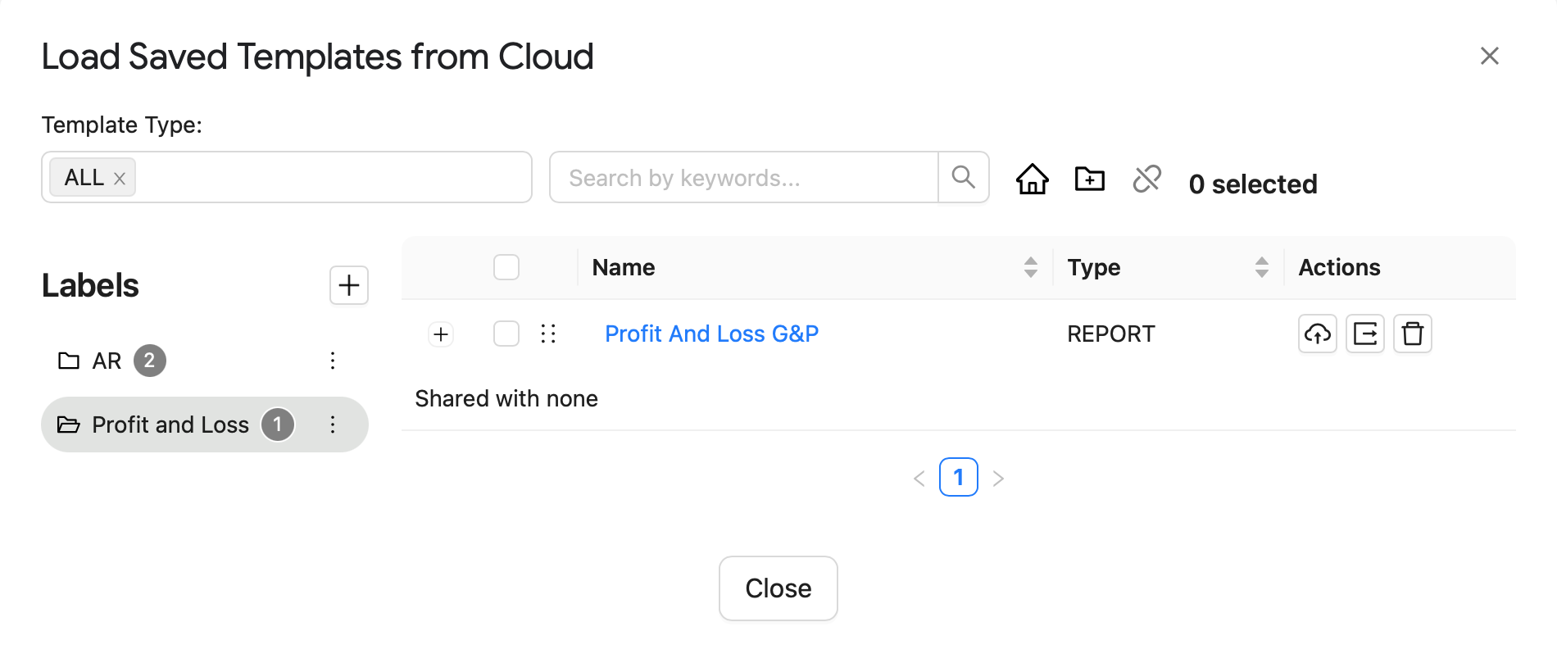Viewport: 1557px width, 672px height.
Task: Sort templates by Name column
Action: coord(1031,267)
